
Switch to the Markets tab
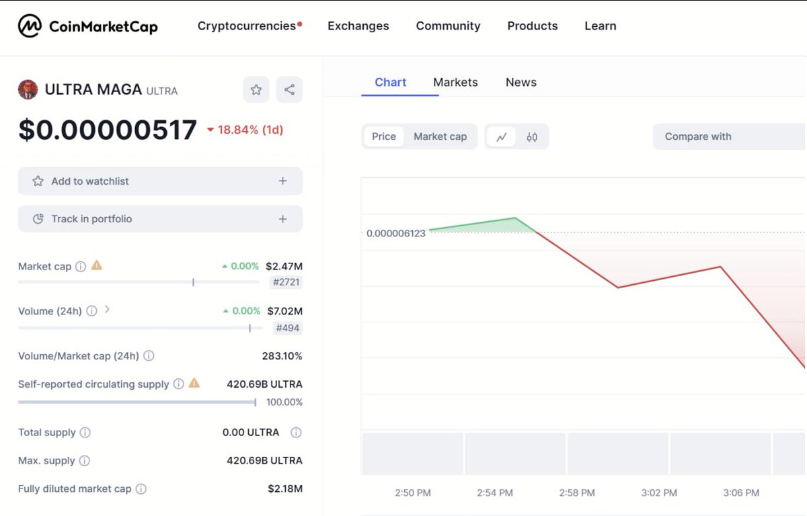click(455, 83)
